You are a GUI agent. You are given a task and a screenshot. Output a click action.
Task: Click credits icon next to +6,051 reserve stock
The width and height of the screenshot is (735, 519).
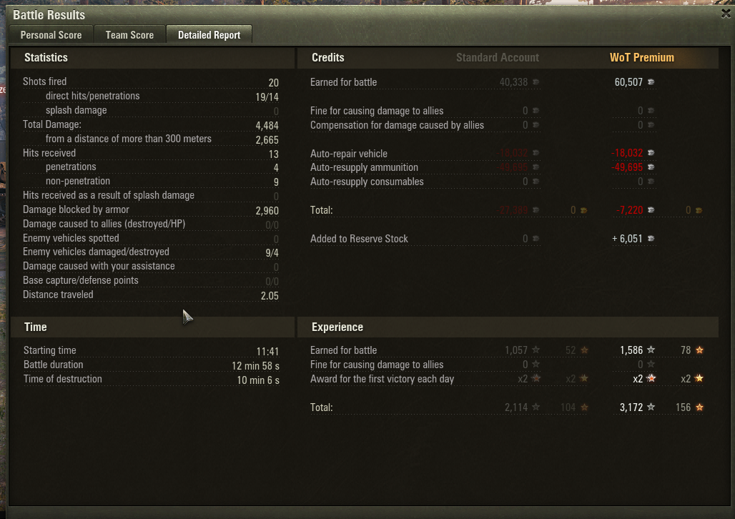(x=651, y=239)
